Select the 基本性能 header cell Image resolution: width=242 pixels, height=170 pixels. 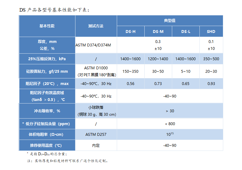[x=47, y=26]
